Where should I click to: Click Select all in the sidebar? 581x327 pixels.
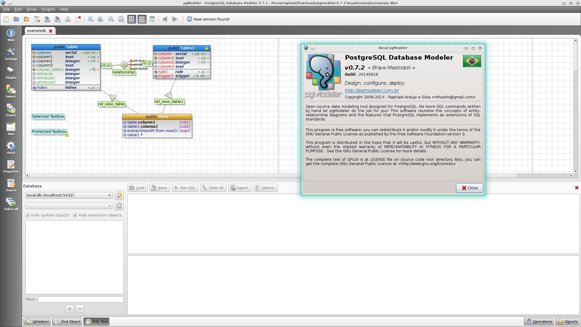(x=11, y=204)
